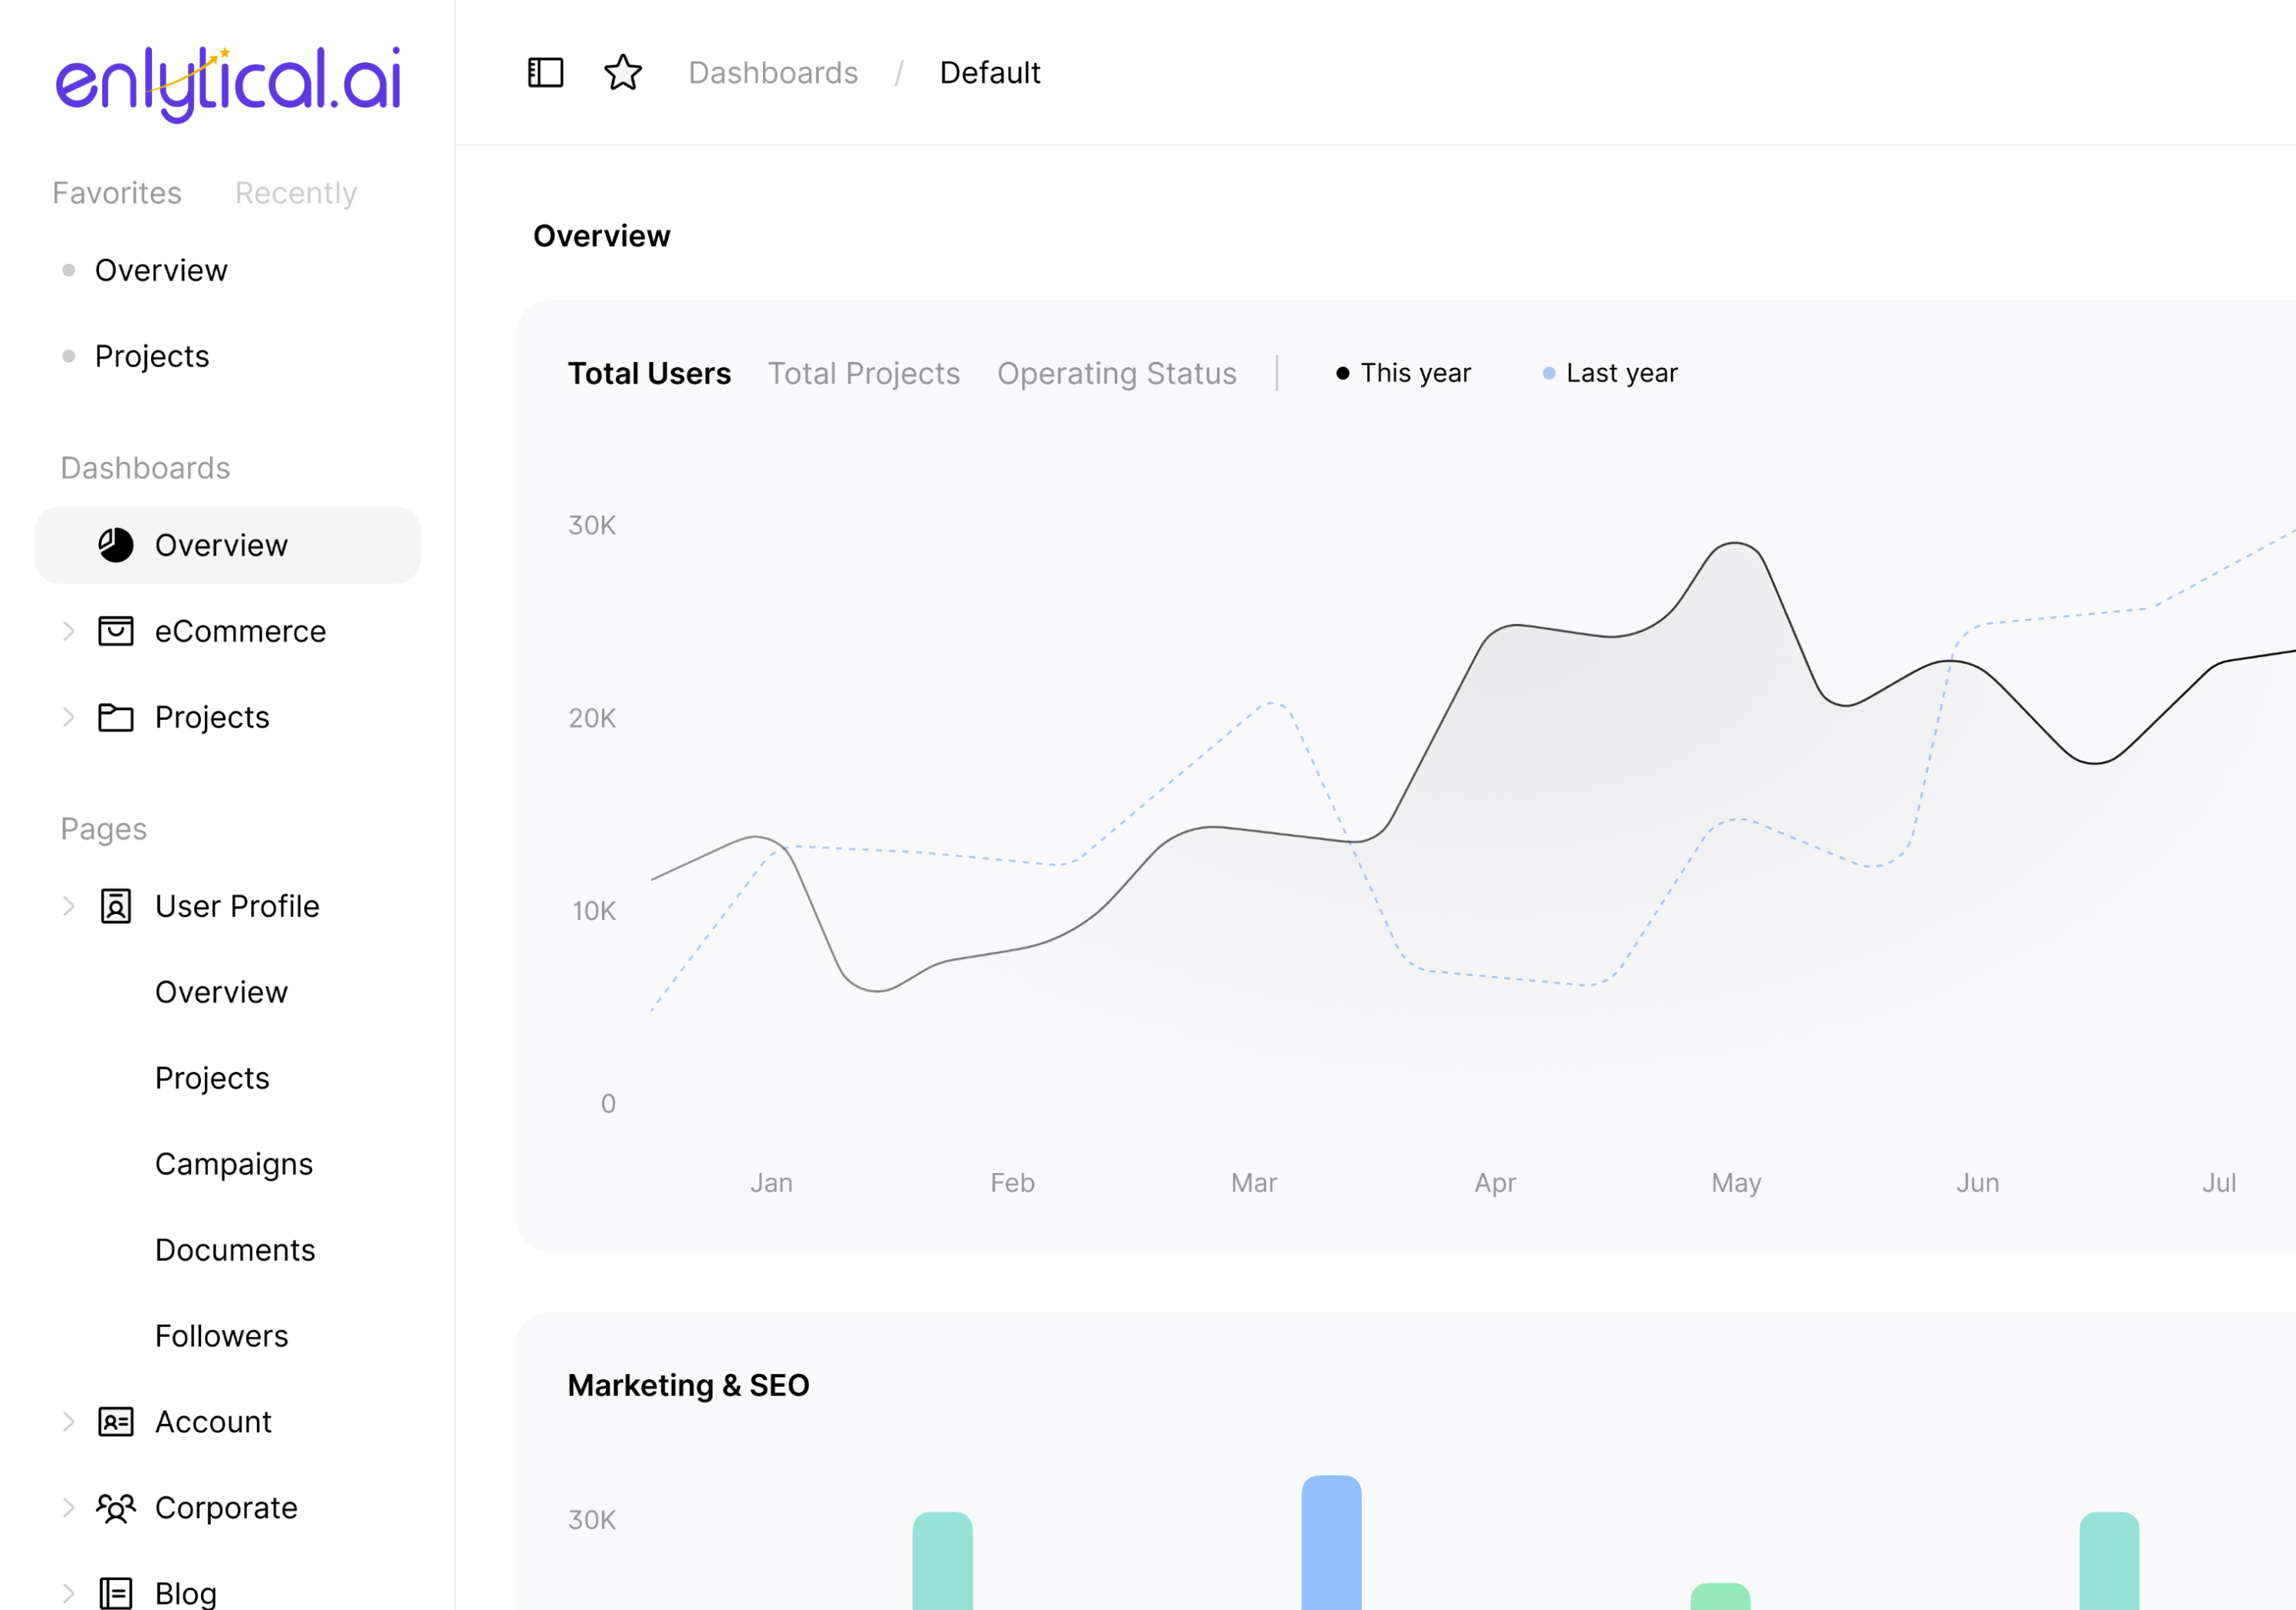This screenshot has width=2296, height=1610.
Task: Expand the Account section chevron
Action: (68, 1422)
